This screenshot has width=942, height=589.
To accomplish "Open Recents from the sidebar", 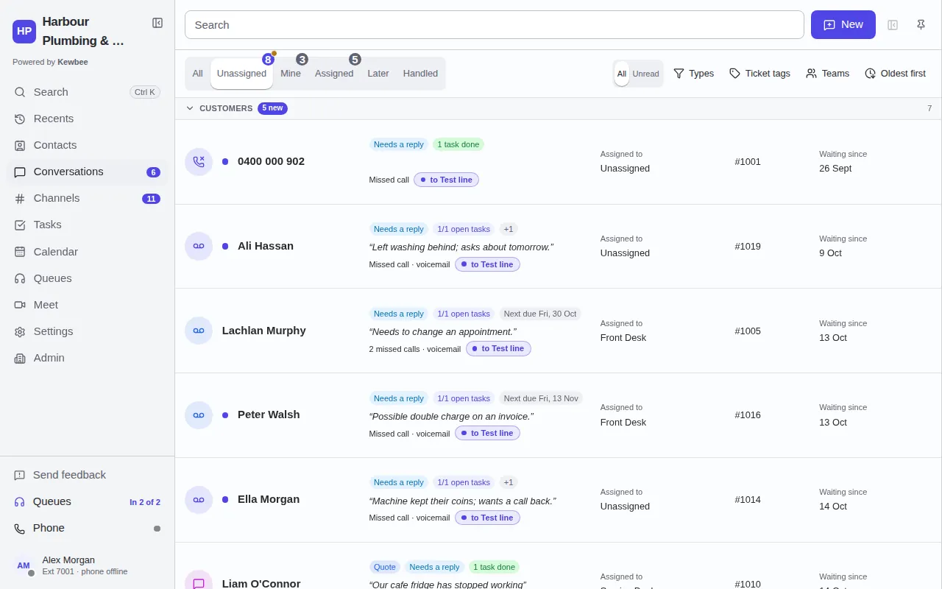I will 87,119.
